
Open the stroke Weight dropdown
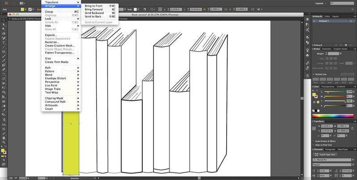[x=340, y=53]
